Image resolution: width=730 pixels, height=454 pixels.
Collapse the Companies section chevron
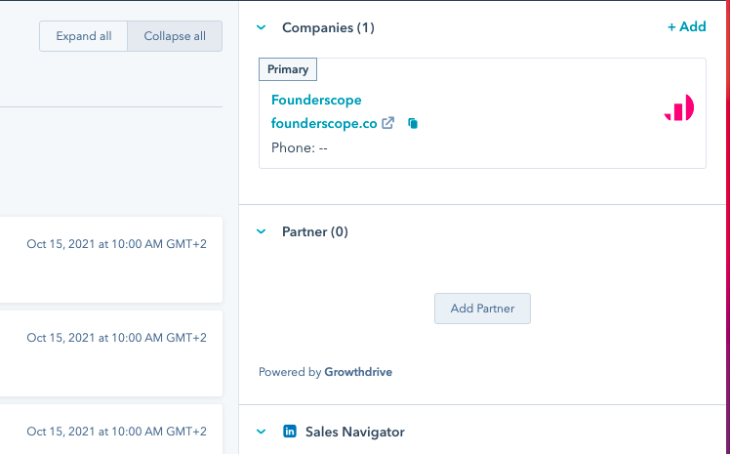coord(262,27)
